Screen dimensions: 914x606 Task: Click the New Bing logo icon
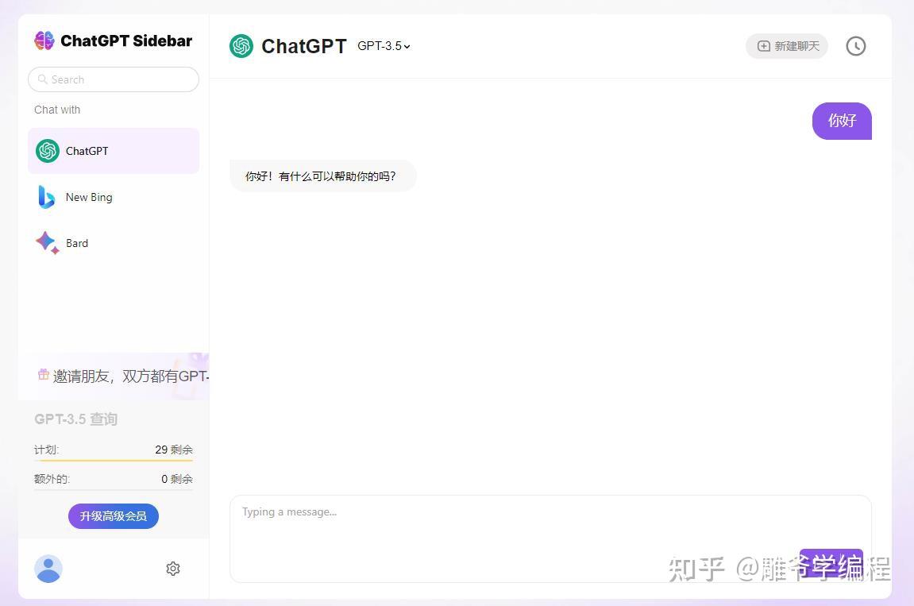46,197
